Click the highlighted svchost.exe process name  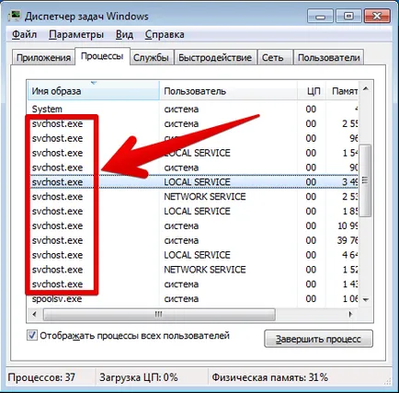click(57, 181)
